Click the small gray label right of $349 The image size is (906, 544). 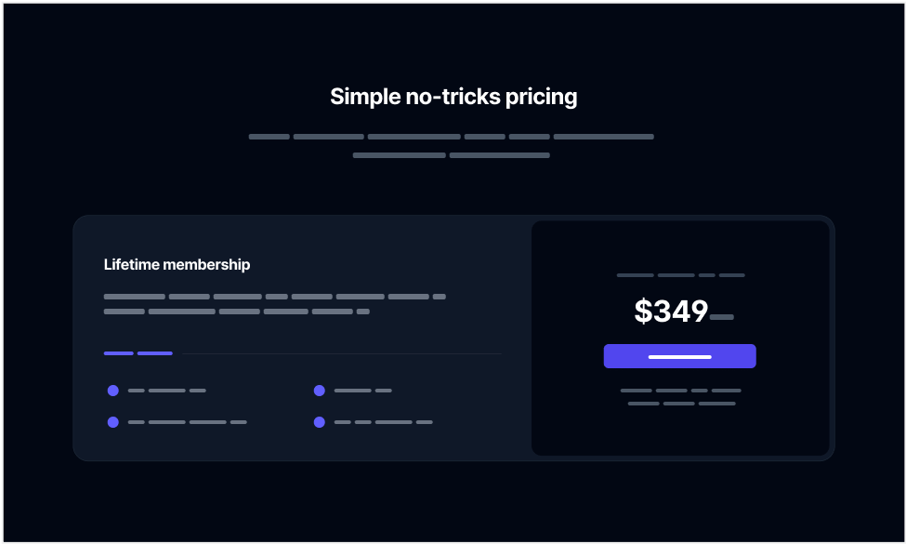point(722,317)
